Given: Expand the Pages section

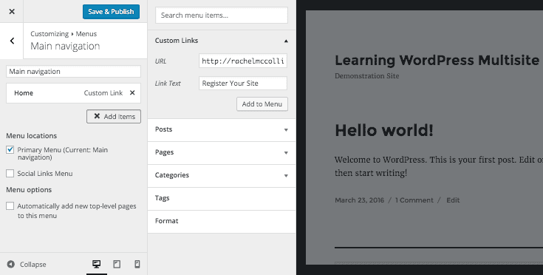Looking at the screenshot, I should point(222,153).
